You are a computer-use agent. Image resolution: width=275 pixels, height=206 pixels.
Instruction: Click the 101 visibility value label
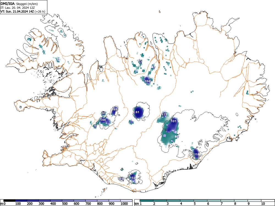point(174,121)
